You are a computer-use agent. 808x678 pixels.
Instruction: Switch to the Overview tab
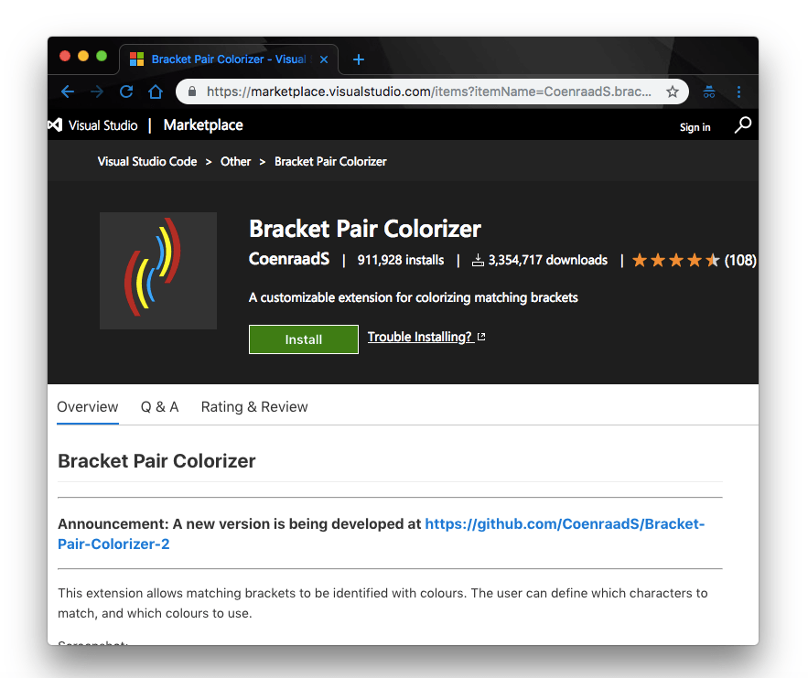pyautogui.click(x=88, y=407)
